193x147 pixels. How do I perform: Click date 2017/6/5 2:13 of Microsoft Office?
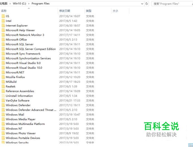(68, 40)
